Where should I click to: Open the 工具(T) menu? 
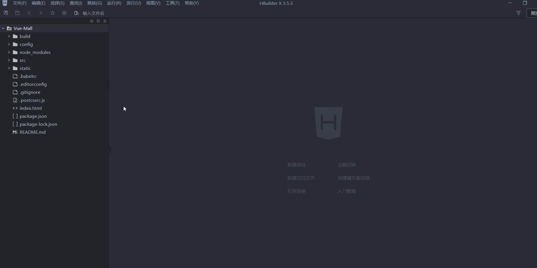click(173, 3)
